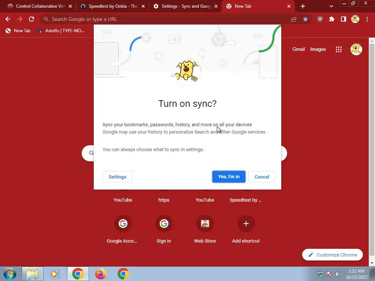
Task: Switch to the Control Collaborative Virt tab
Action: (x=40, y=6)
